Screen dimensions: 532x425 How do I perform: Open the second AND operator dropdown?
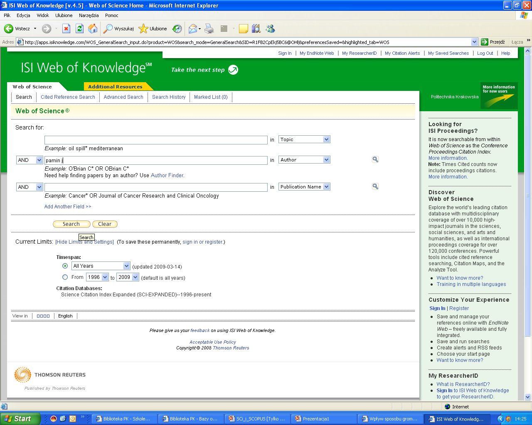point(30,187)
